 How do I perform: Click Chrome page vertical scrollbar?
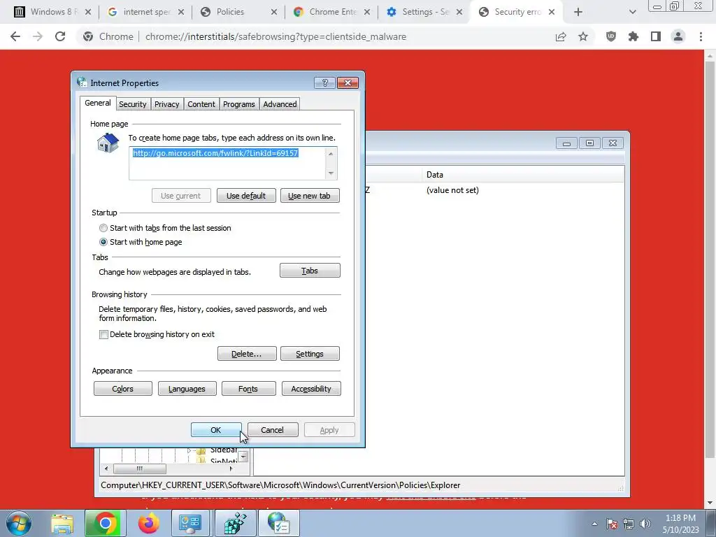click(710, 259)
